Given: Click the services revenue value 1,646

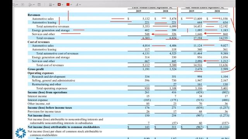Looking at the screenshot, I should (x=198, y=34).
